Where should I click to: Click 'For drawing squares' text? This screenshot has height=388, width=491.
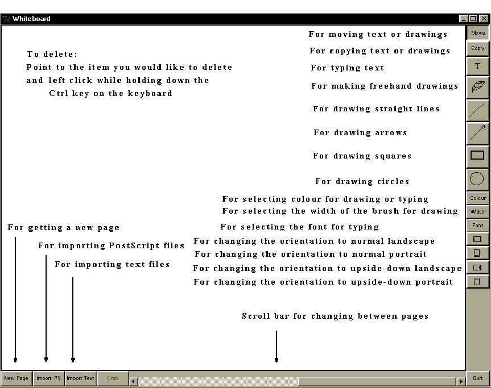coord(362,156)
